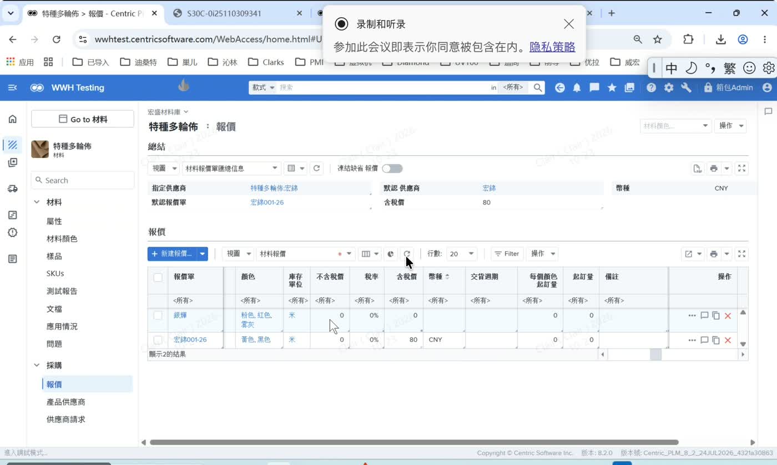Screen dimensions: 777x465
Task: Expand the 新建報價 split arrow
Action: (x=203, y=254)
